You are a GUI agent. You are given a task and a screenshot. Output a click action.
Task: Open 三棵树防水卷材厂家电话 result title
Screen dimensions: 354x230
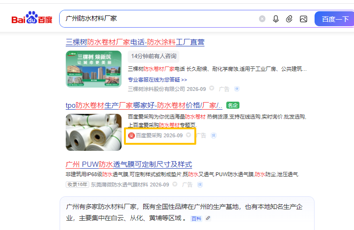tap(135, 42)
